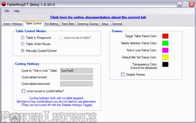Click the Target Table Frame Color label
Screen dimensions: 196x123
[141, 36]
